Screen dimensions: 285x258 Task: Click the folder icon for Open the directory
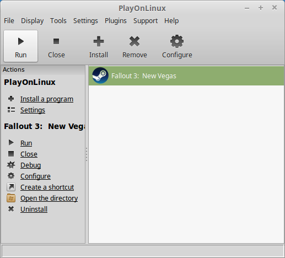(11, 198)
